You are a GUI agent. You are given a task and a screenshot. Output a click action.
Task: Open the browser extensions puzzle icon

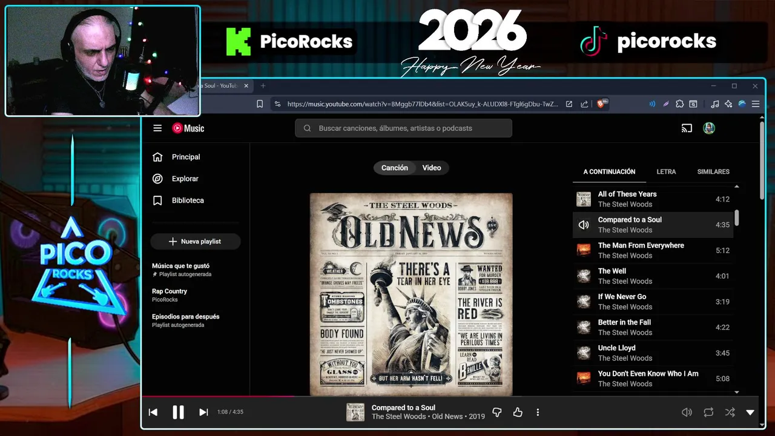point(680,104)
